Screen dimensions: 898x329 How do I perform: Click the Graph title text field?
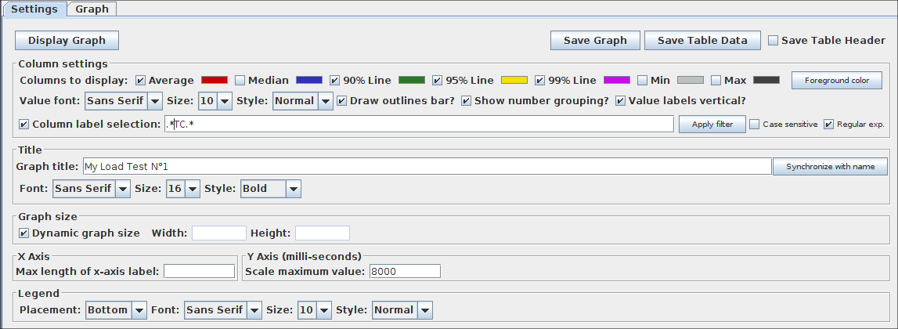[x=426, y=167]
